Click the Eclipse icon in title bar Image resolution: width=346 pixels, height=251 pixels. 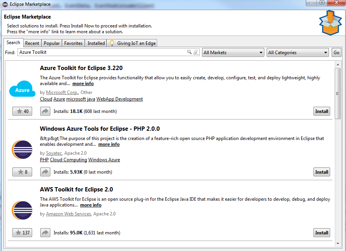point(5,4)
